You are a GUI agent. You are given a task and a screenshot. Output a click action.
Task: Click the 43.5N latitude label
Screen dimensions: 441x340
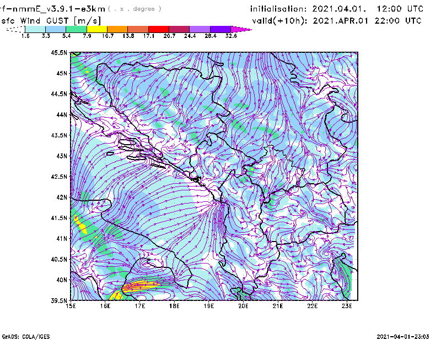[x=59, y=135]
